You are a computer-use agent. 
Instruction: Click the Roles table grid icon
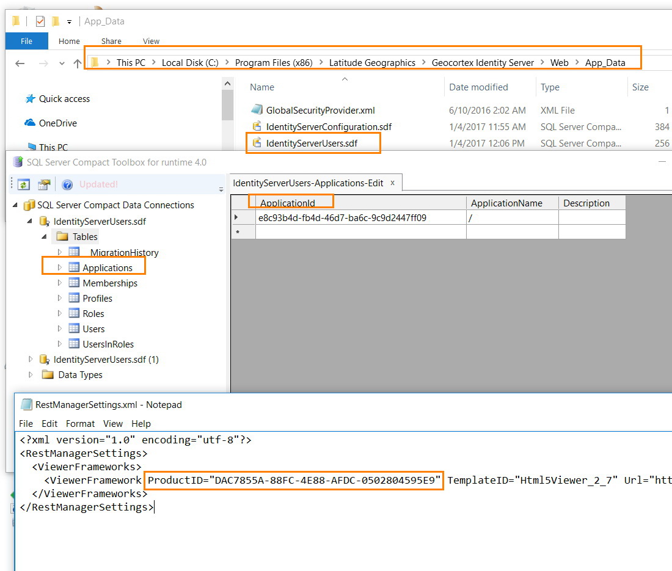tap(74, 313)
